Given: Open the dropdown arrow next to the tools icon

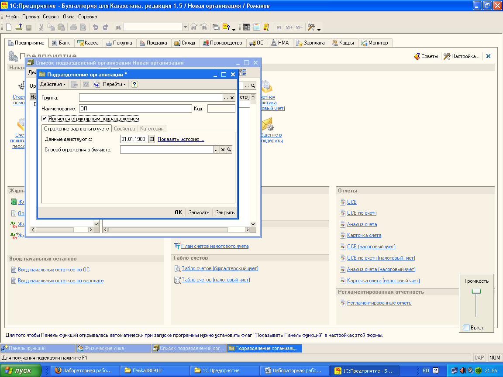Looking at the screenshot, I should click(319, 30).
